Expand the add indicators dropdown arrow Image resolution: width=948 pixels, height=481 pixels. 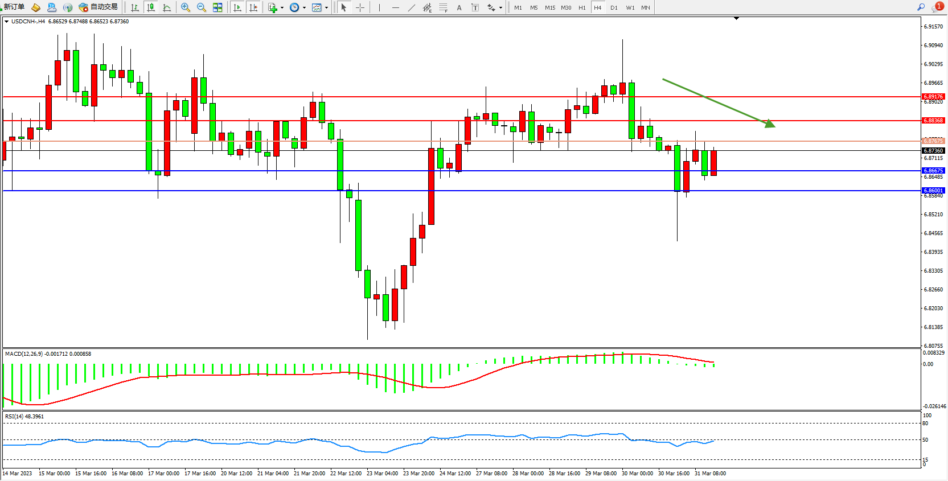(282, 8)
